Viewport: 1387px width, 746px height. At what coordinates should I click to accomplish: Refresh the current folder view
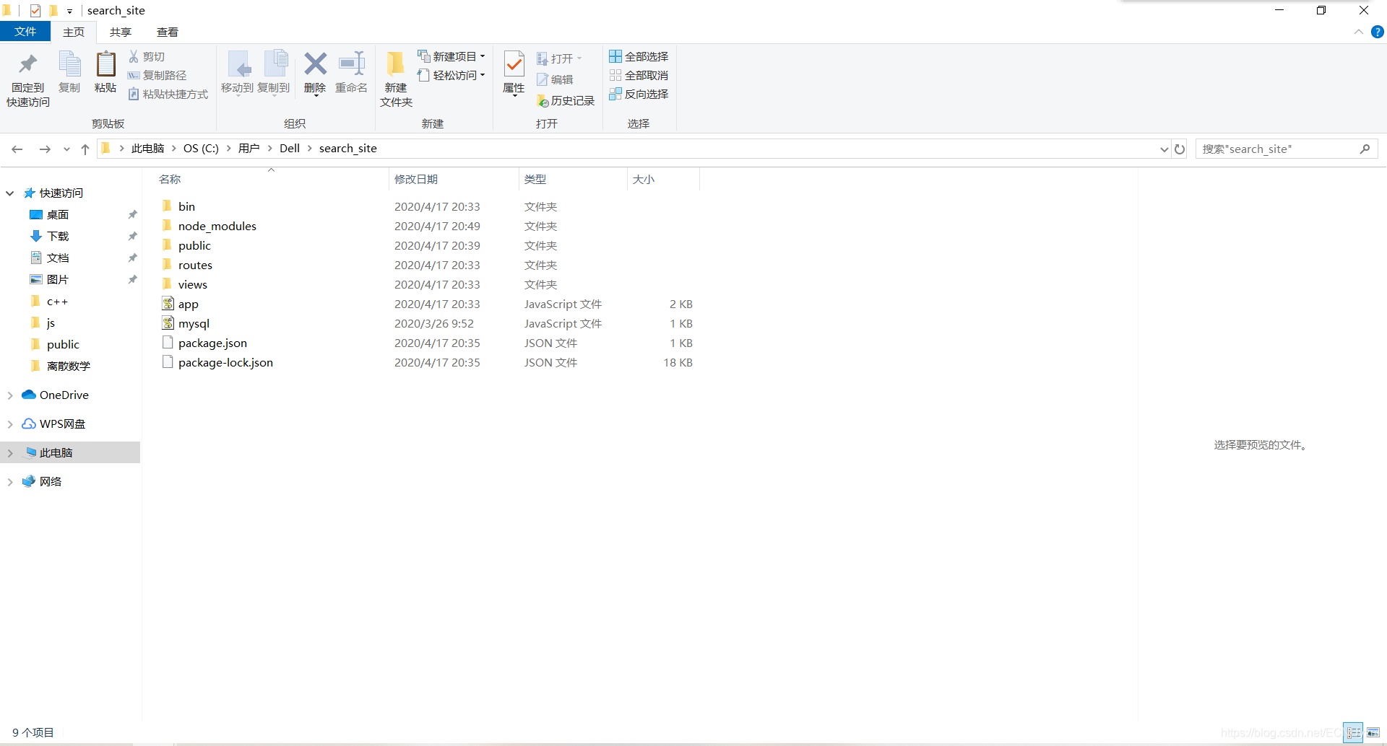[1180, 149]
